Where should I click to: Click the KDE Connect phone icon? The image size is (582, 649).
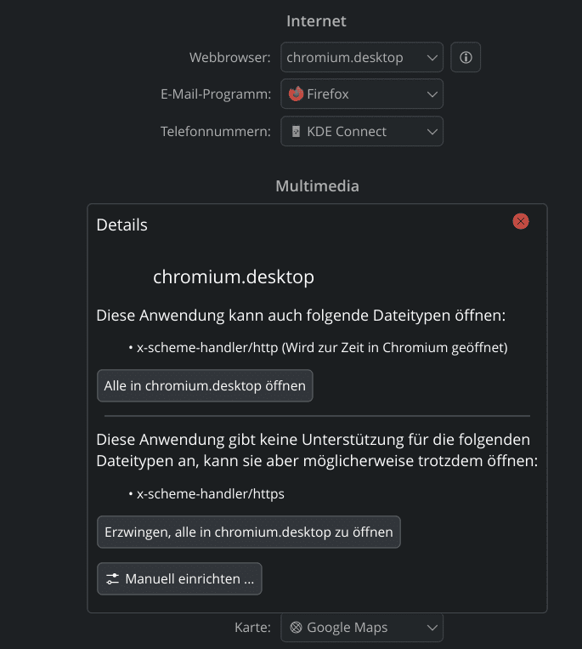[x=296, y=132]
